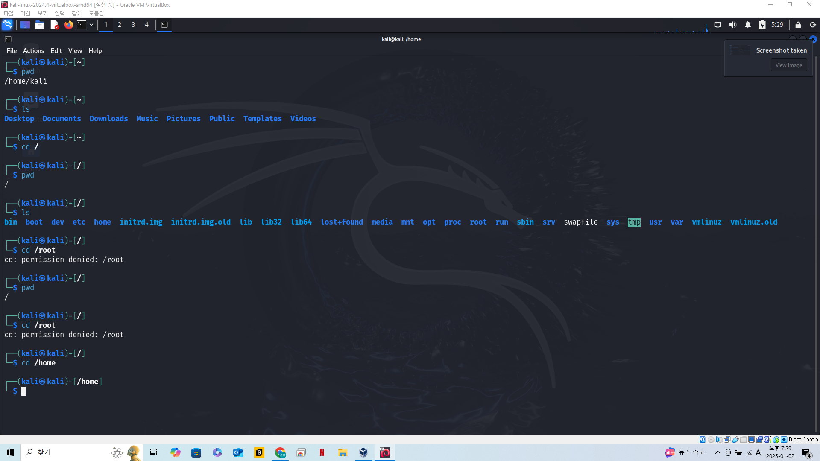This screenshot has width=820, height=461.
Task: Click the View image notification button
Action: pos(788,65)
